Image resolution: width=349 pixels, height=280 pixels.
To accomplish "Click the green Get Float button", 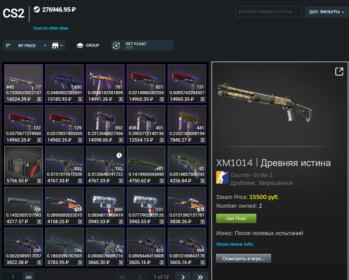I will click(236, 218).
